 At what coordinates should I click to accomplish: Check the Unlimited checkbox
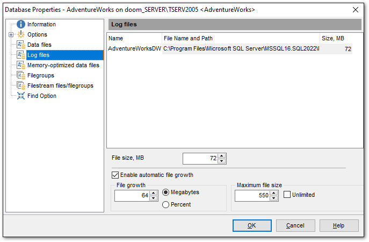287,195
